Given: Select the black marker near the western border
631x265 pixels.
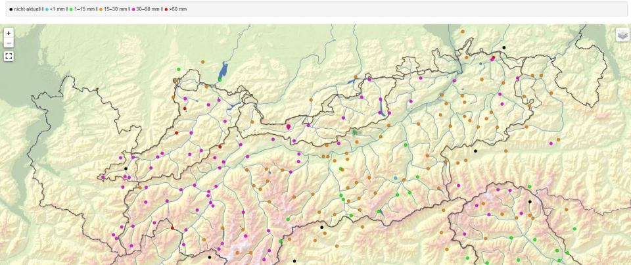Looking at the screenshot, I should click(126, 169).
